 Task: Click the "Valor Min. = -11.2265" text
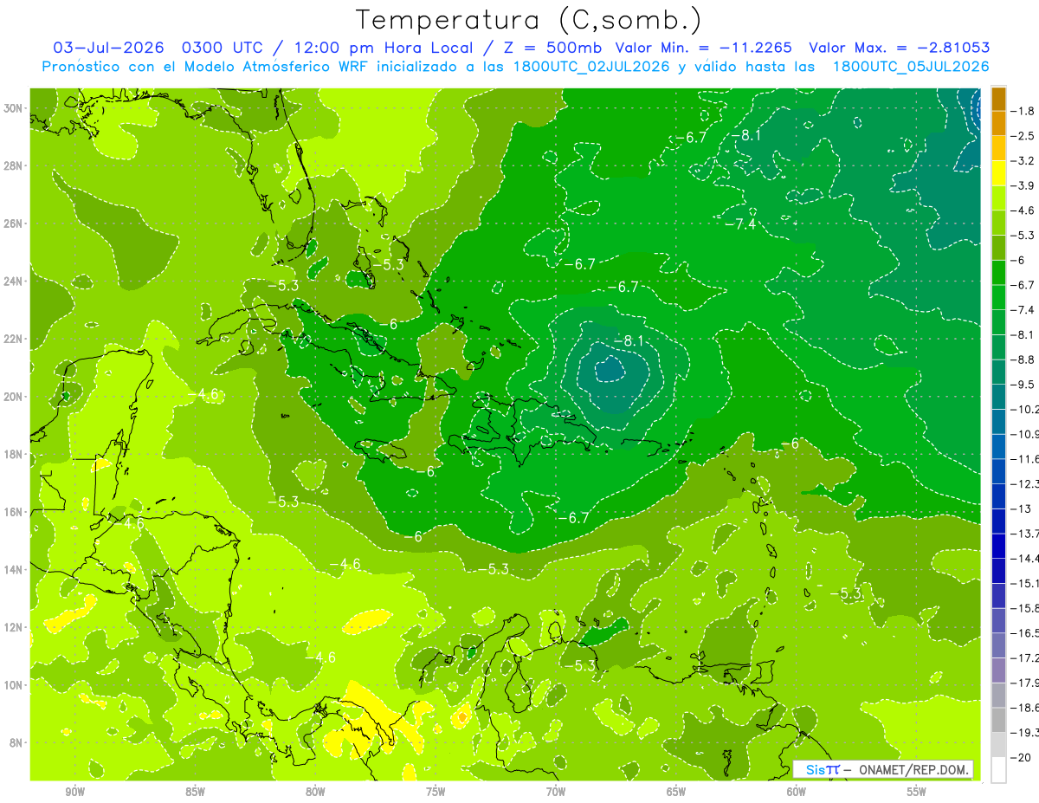coord(706,48)
